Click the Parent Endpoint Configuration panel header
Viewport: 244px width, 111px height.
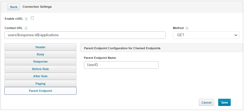[x=161, y=48]
